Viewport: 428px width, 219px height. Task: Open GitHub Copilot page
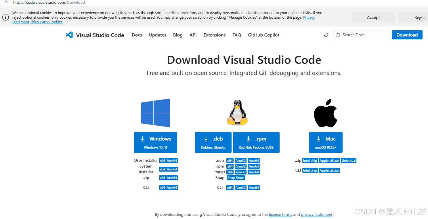264,35
